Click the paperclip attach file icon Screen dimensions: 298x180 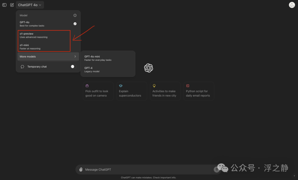(81, 170)
